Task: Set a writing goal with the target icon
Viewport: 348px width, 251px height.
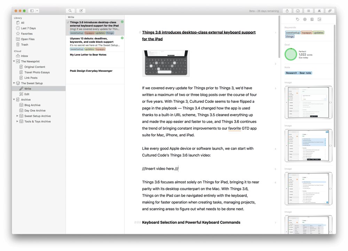Action: [x=305, y=19]
